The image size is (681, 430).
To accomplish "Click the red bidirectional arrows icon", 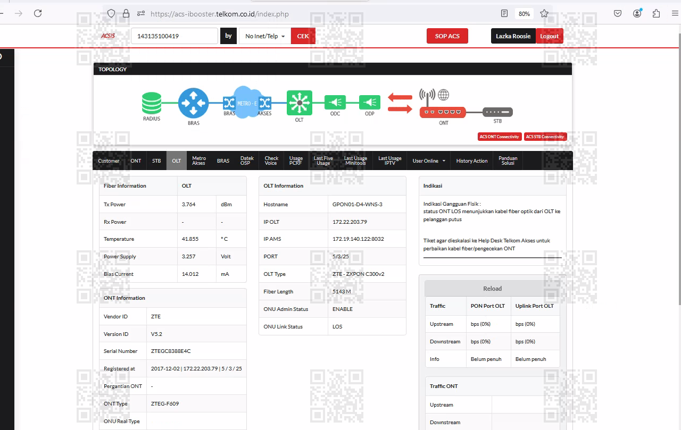I will click(x=400, y=103).
